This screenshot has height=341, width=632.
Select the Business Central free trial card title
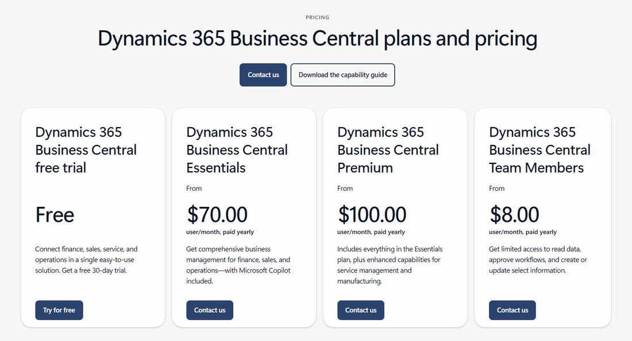(86, 150)
